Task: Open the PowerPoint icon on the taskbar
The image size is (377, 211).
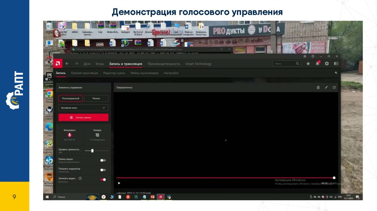Action: [152, 197]
